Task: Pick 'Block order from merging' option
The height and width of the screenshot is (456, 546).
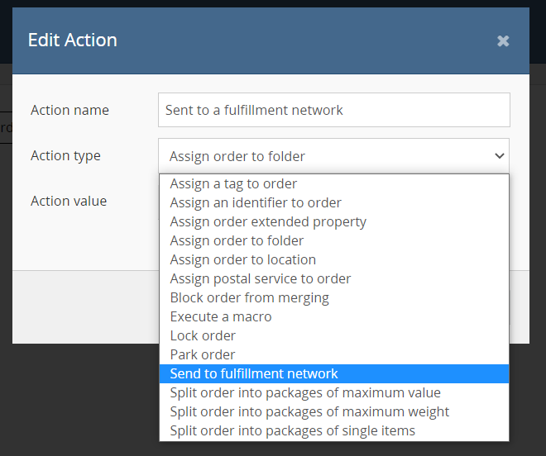Action: tap(249, 297)
